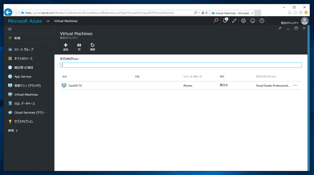Sort by リソース グループ column header
Image resolution: width=314 pixels, height=175 pixels.
192,76
